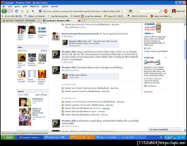Image resolution: width=187 pixels, height=146 pixels.
Task: Open the Adblock Plus ABP icon
Action: 166,11
